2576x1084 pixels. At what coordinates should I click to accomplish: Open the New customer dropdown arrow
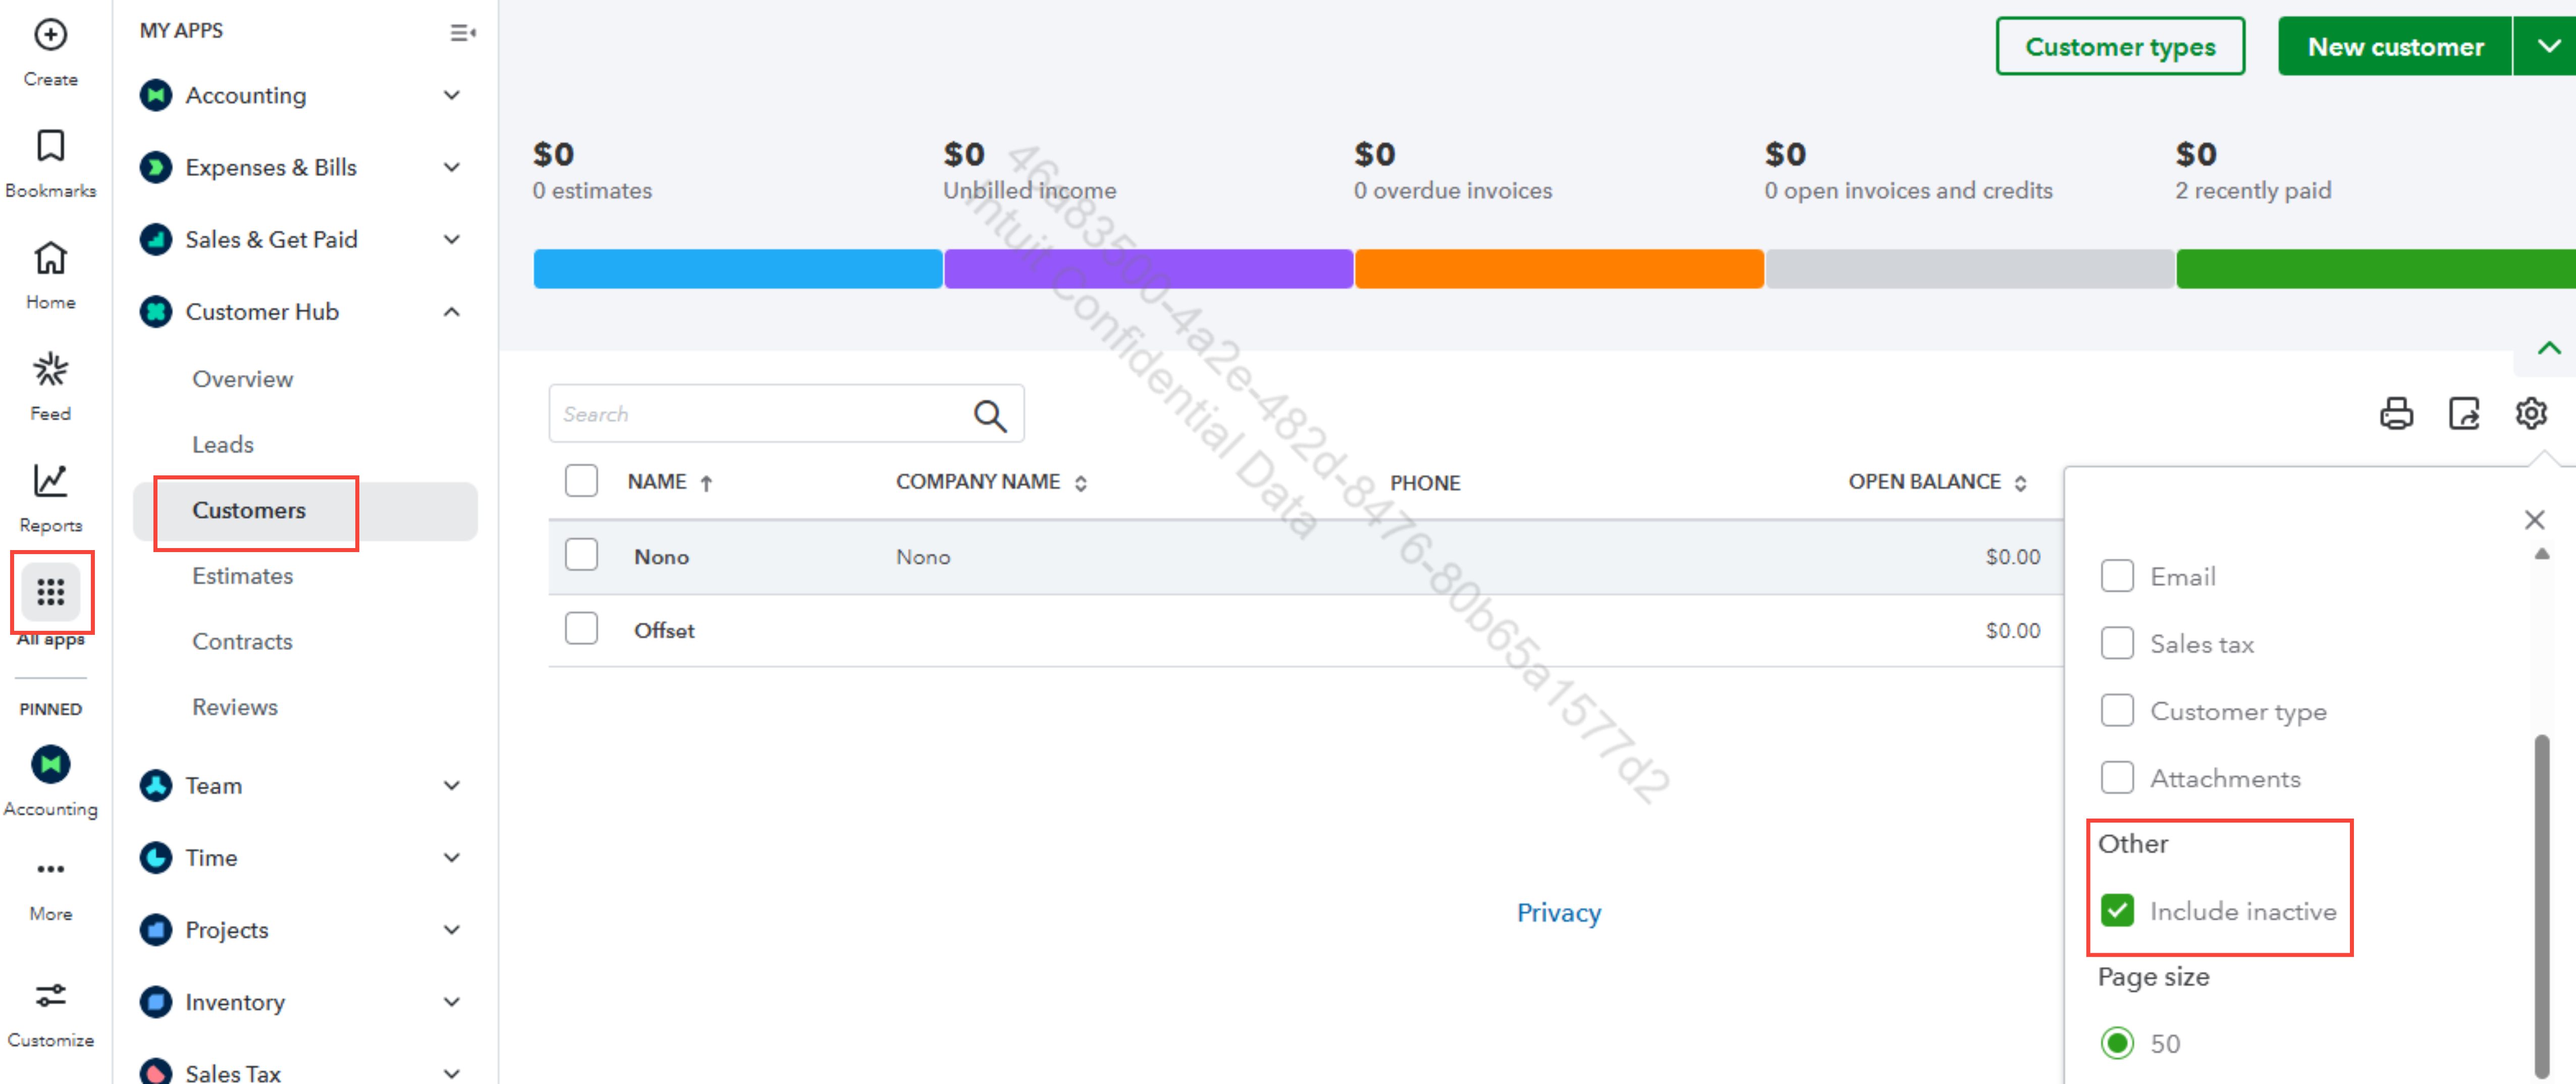coord(2548,46)
